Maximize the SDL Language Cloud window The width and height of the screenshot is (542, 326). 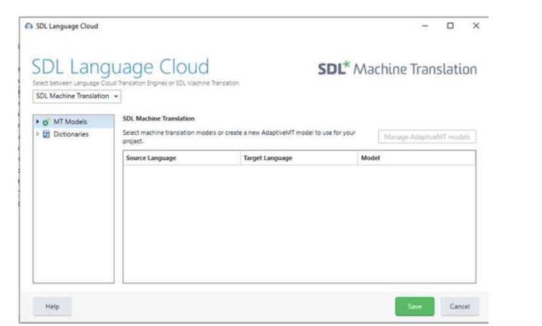pos(450,26)
